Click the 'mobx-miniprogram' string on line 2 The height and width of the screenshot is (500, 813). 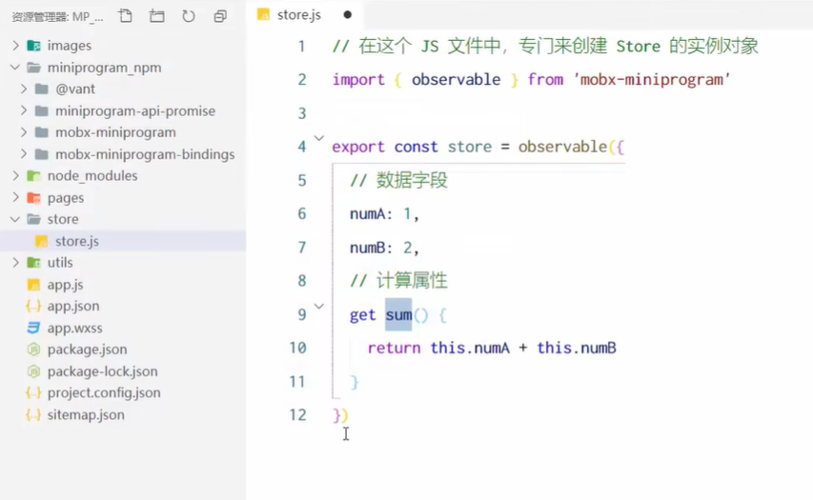pos(652,80)
